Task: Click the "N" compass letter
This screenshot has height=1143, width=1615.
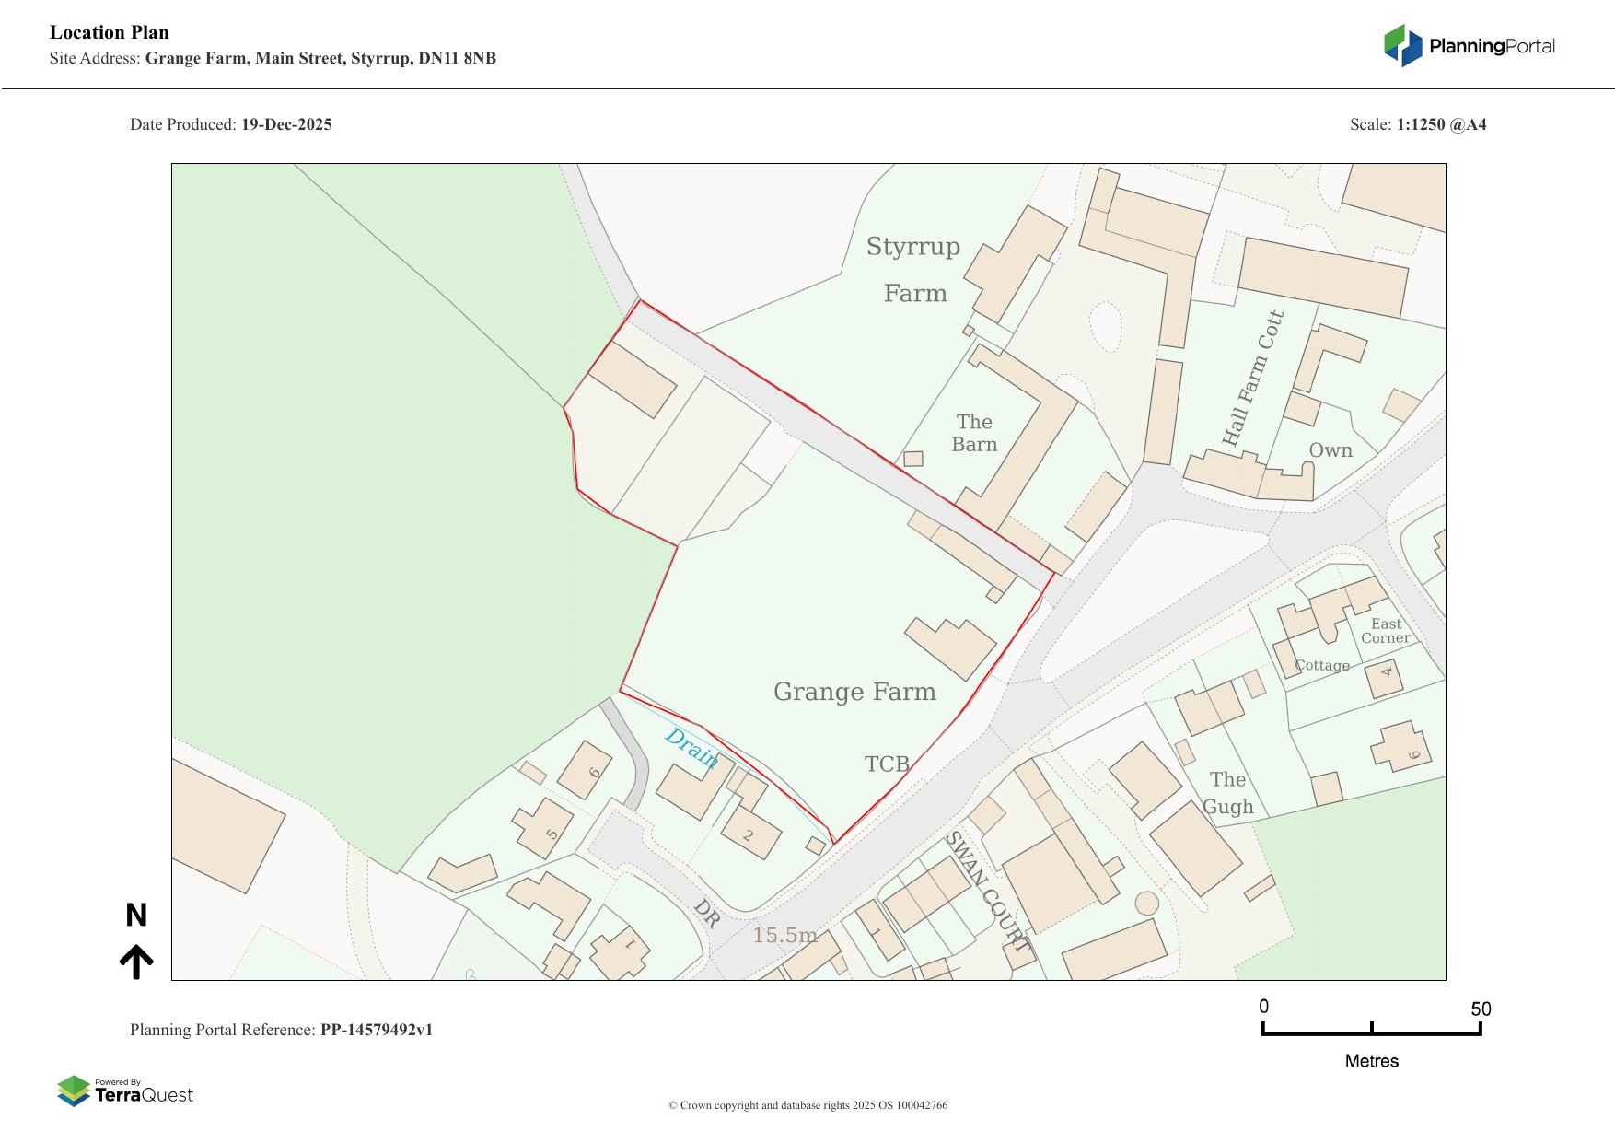Action: click(x=136, y=915)
